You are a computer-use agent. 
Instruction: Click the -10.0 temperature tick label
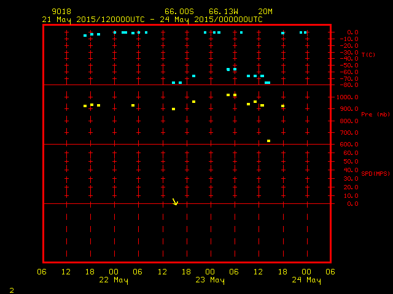349,39
